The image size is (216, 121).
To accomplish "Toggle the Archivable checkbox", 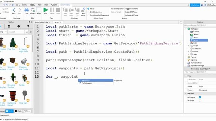I will (200, 97).
